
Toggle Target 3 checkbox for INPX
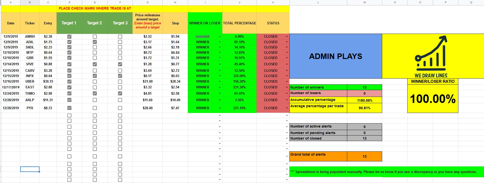pos(120,76)
